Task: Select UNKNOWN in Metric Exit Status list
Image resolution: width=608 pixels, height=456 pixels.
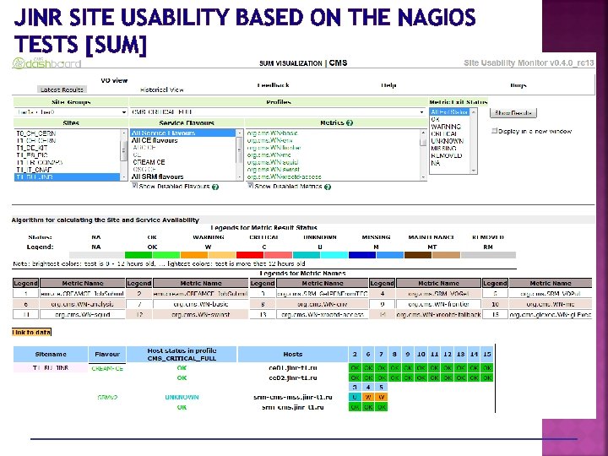Action: [447, 141]
